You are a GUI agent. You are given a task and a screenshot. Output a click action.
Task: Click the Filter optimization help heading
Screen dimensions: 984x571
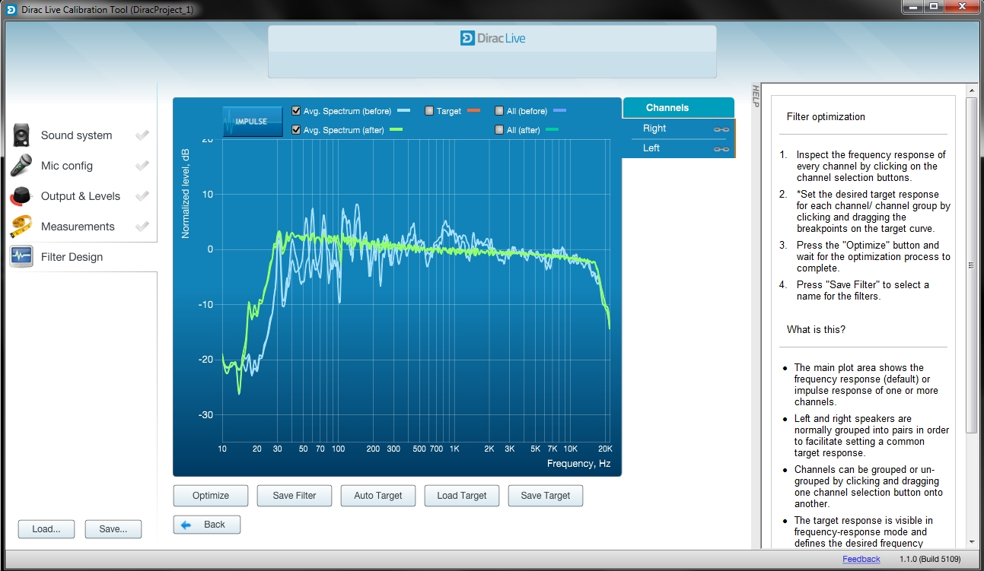(x=826, y=117)
